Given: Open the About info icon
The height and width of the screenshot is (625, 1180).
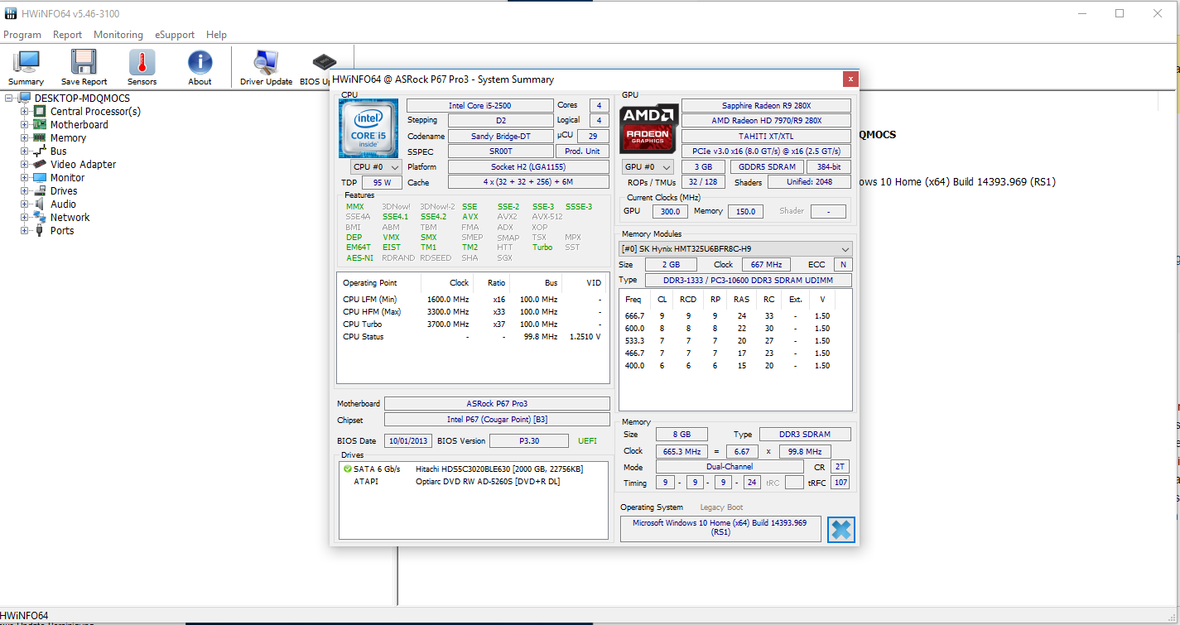Looking at the screenshot, I should click(x=200, y=68).
